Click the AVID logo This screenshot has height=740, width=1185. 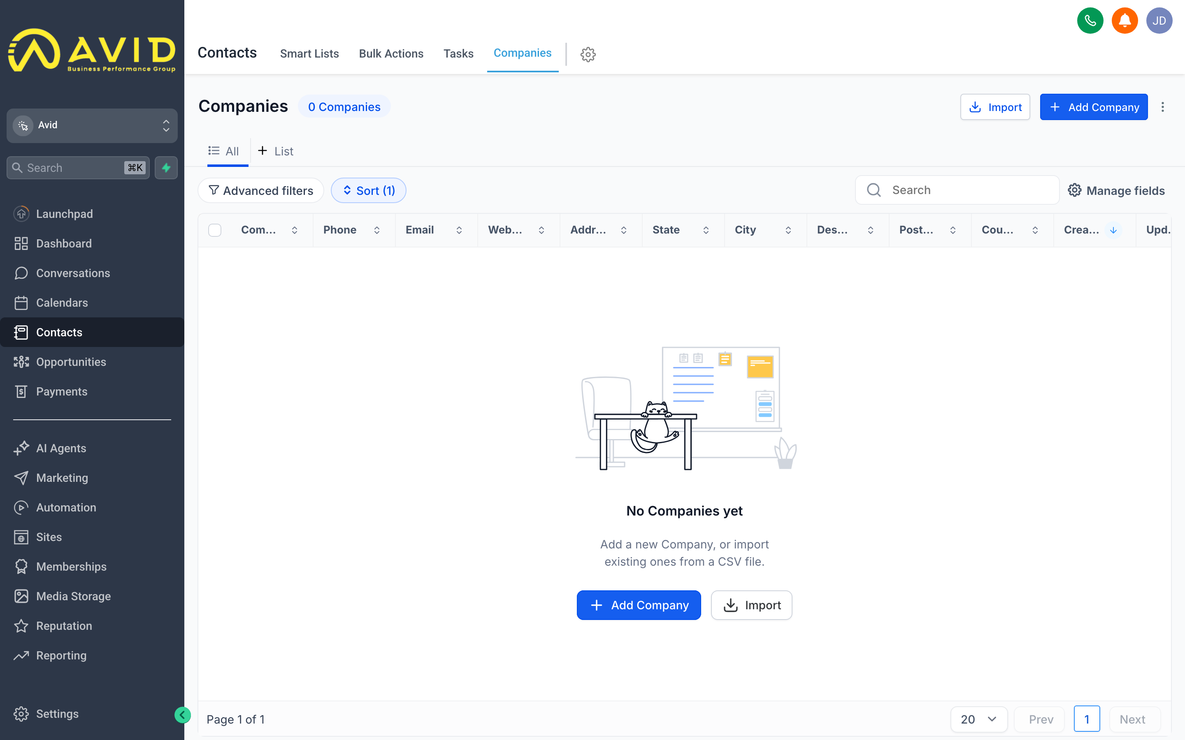(92, 51)
